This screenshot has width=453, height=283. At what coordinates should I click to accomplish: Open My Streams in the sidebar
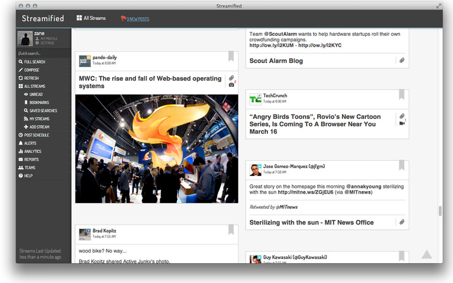[36, 119]
